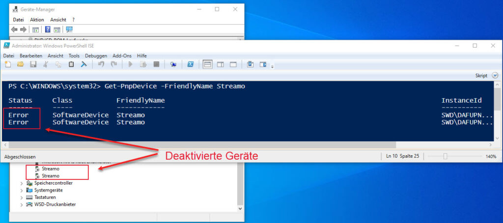Click the console horizontal scrollbar right arrow
Screen dimensions: 503x223
490,145
